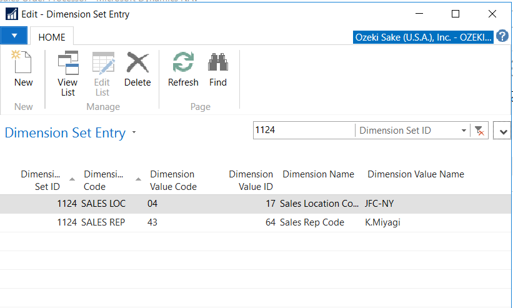Select the JFC-NY value name cell

pos(379,204)
